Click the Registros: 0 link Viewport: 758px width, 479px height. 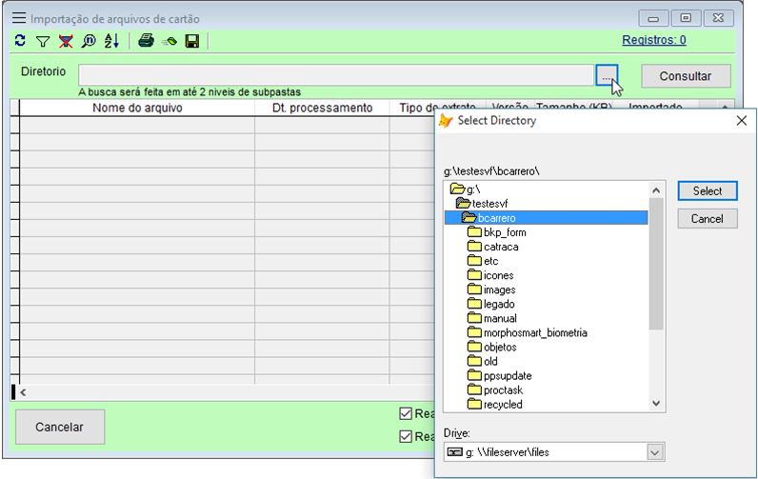[653, 40]
